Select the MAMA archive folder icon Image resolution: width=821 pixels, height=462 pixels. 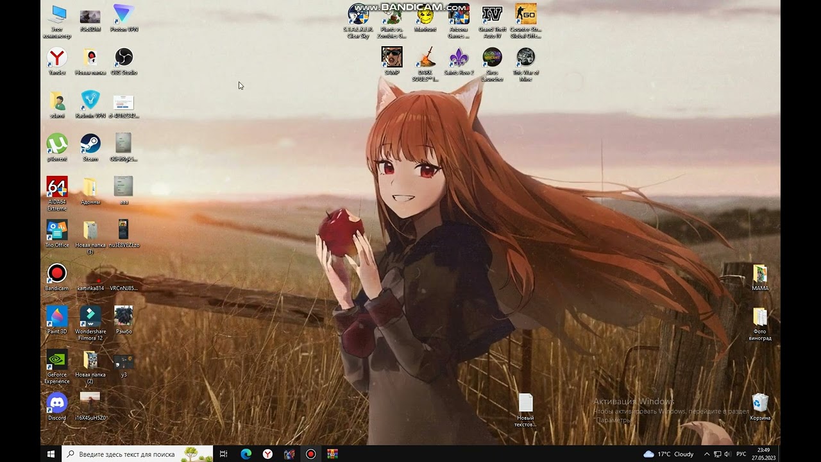click(x=760, y=277)
